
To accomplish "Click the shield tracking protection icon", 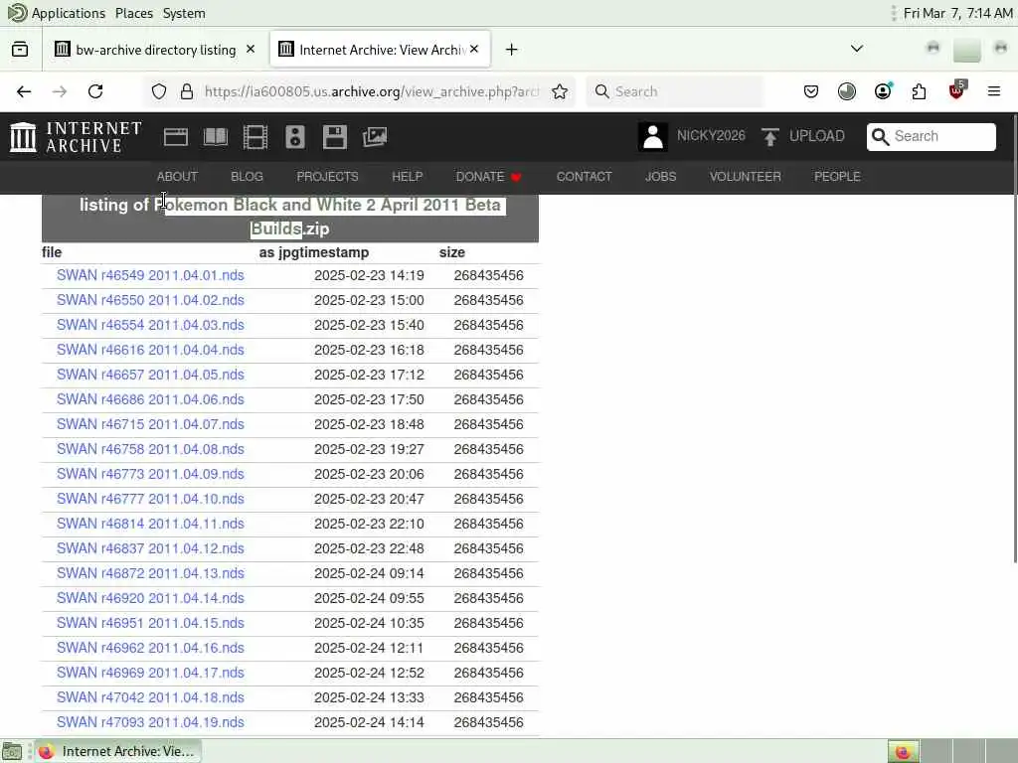I will tap(159, 91).
